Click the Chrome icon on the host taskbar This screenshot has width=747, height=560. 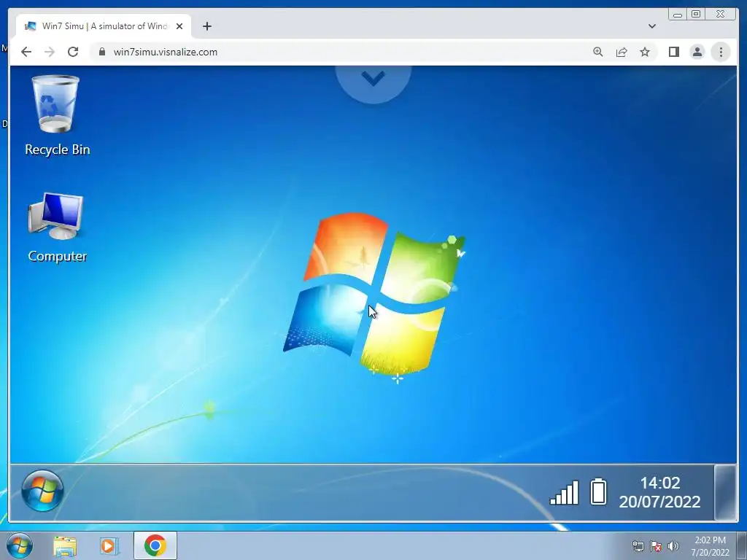(155, 545)
